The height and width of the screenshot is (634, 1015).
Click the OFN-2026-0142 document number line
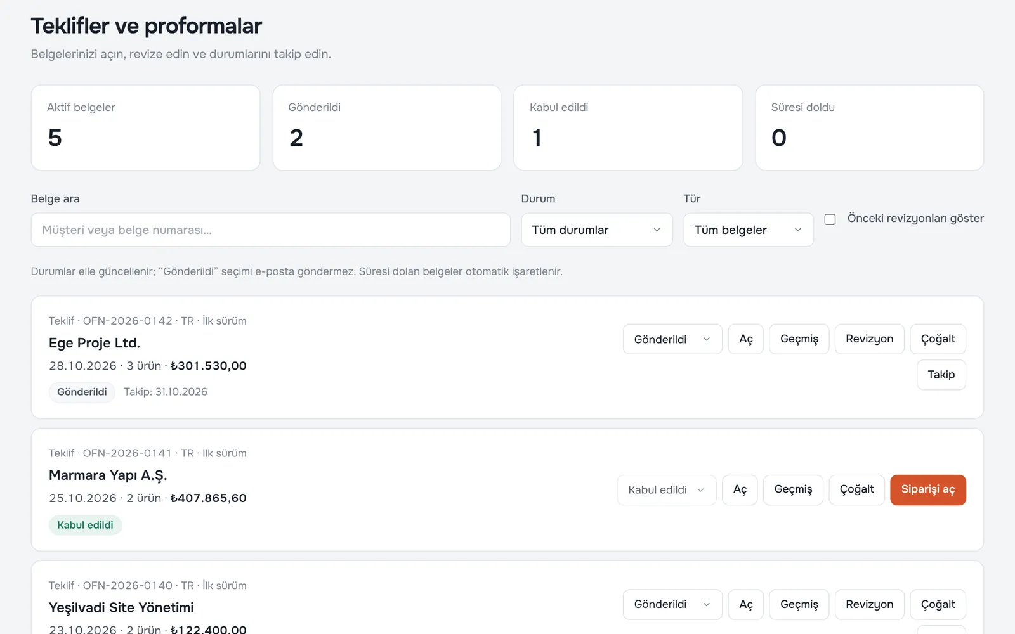click(148, 321)
